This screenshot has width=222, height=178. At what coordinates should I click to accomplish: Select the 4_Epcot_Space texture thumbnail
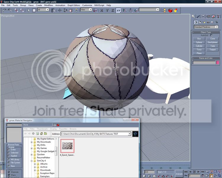[67, 146]
